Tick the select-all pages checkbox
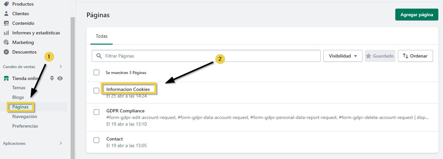Viewport: 443px width, 159px height. click(96, 72)
